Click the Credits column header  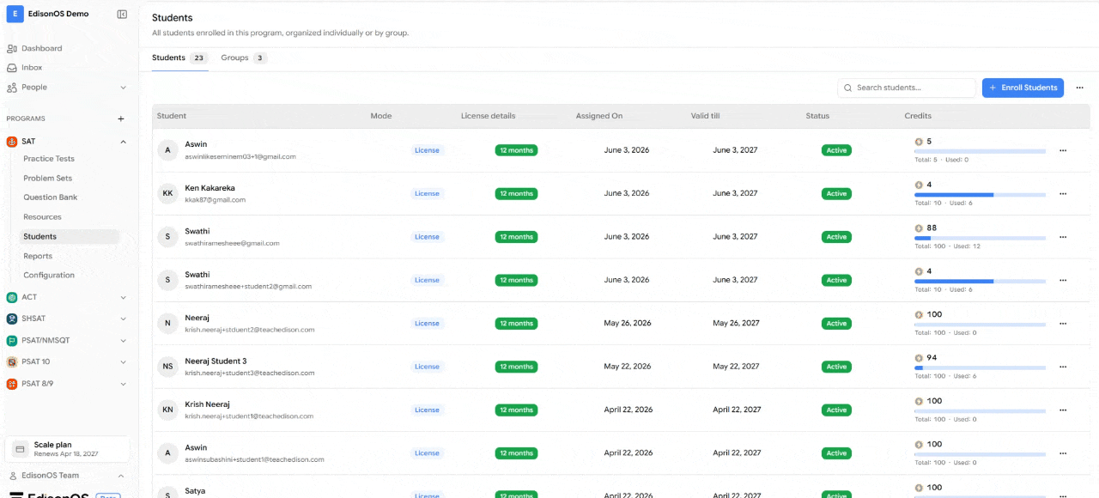coord(918,116)
